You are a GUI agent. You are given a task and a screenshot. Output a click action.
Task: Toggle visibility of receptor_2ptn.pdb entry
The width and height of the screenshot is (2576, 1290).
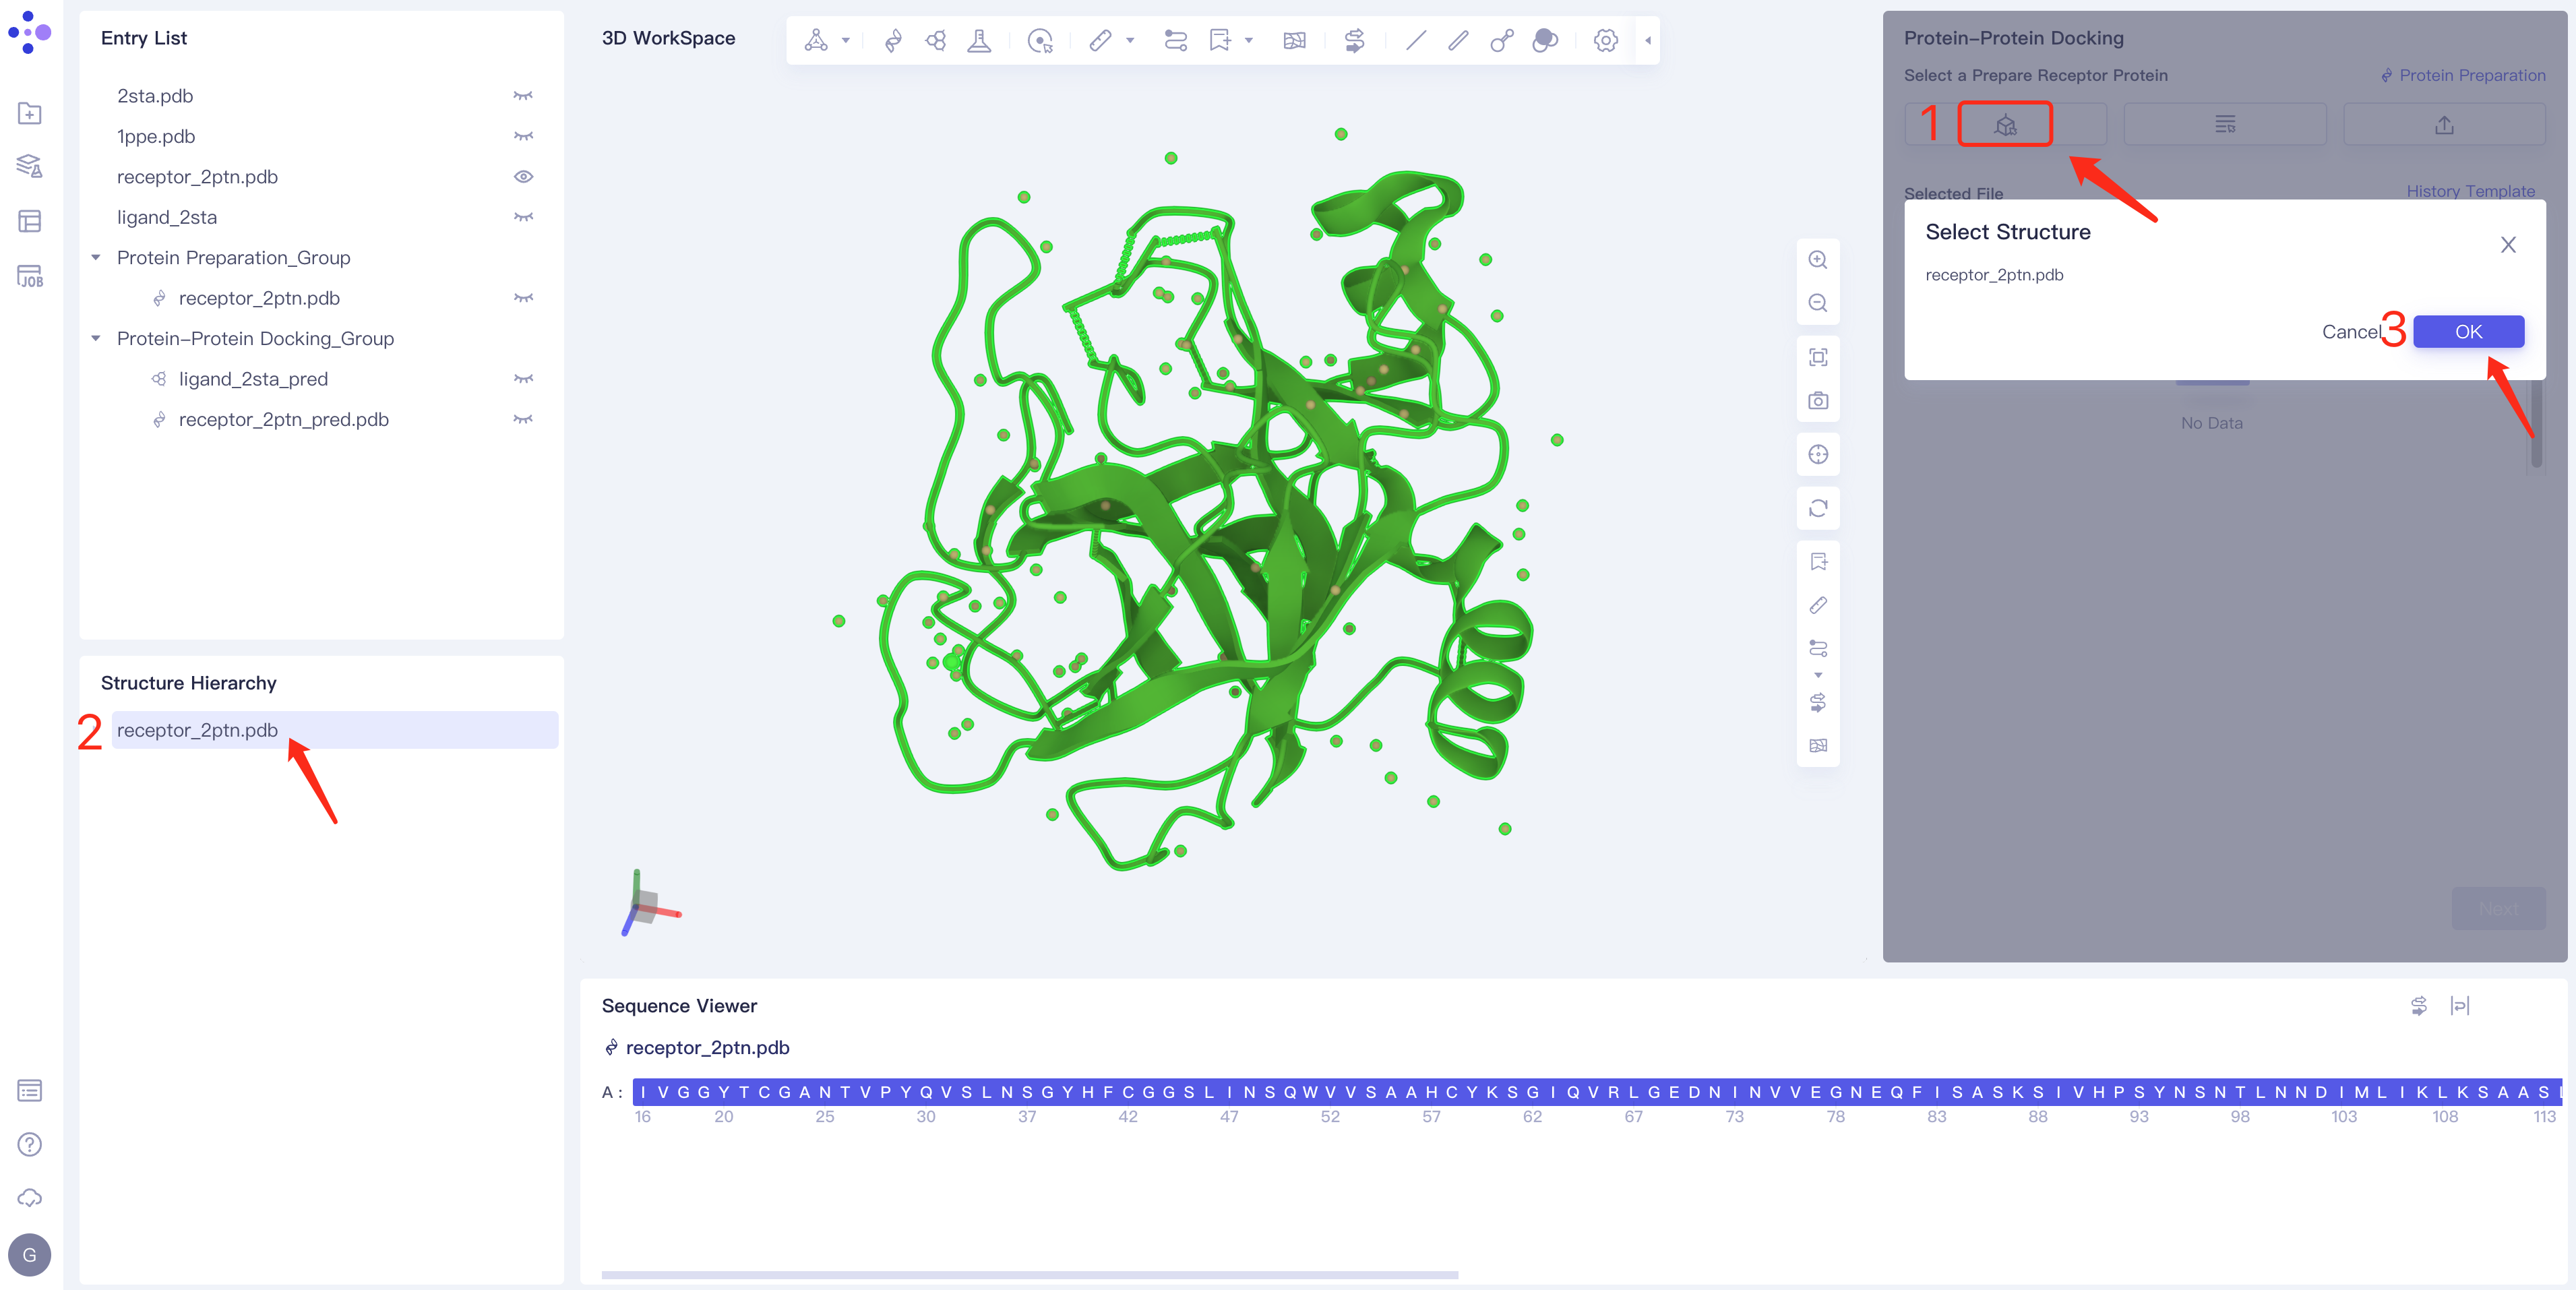524,177
